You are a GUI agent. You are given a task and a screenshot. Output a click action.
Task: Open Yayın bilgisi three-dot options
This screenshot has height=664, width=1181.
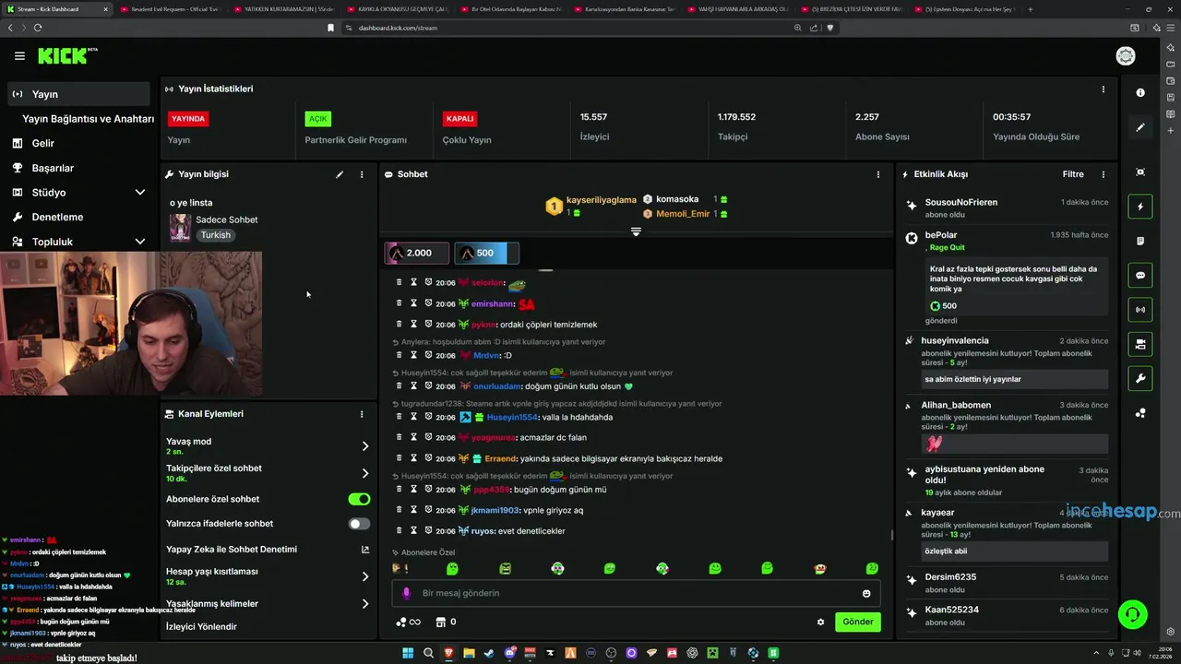(x=362, y=174)
